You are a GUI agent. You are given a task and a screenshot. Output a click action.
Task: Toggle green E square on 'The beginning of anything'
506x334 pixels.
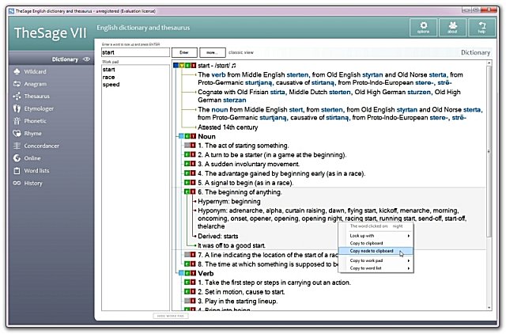[x=187, y=192]
